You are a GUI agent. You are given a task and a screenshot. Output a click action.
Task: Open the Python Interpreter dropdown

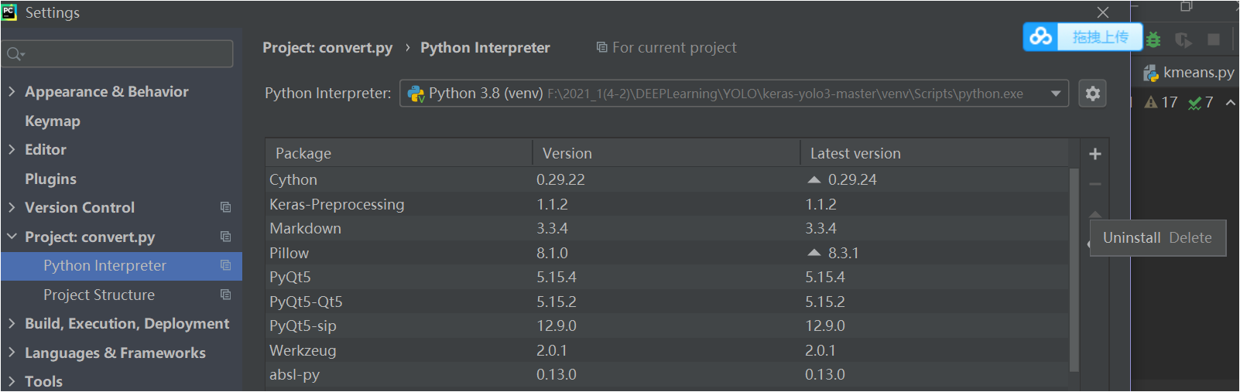pyautogui.click(x=1056, y=94)
